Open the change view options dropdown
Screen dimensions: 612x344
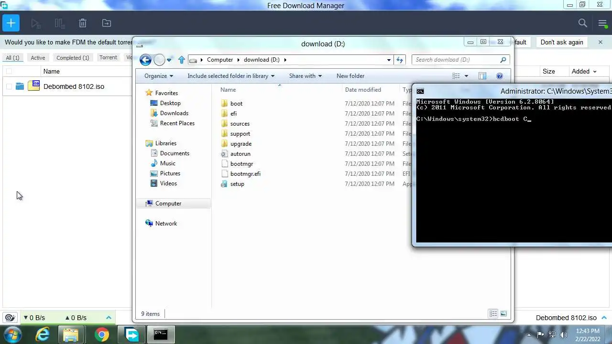pyautogui.click(x=466, y=76)
